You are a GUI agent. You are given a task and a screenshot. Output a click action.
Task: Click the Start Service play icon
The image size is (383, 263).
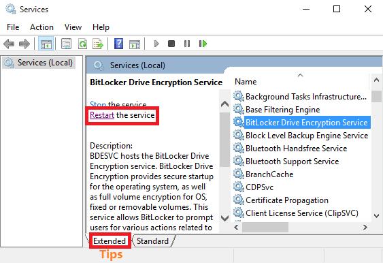coord(156,44)
